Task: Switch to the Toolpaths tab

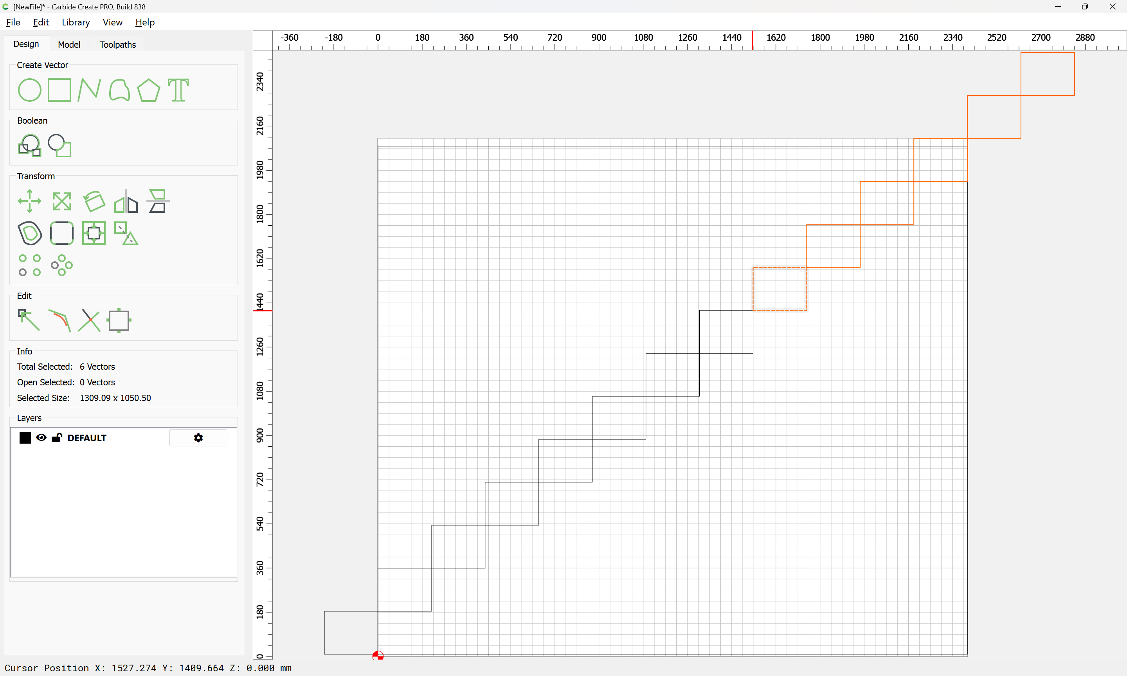Action: 117,44
